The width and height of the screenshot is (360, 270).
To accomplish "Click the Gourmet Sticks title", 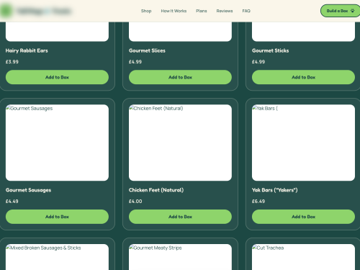I will 271,50.
